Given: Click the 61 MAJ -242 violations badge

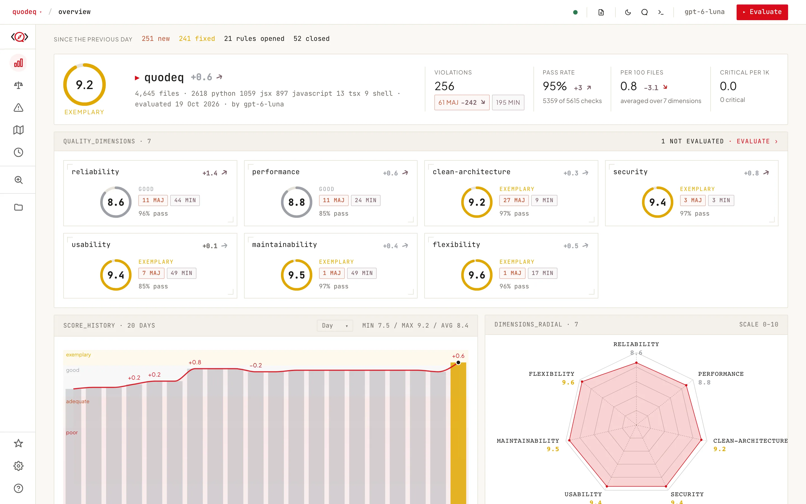Looking at the screenshot, I should pos(461,102).
